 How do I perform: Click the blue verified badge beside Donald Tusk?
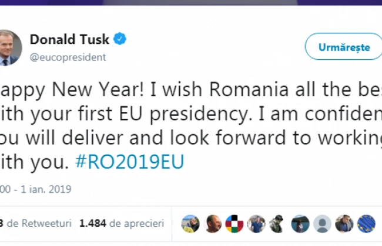pos(120,40)
